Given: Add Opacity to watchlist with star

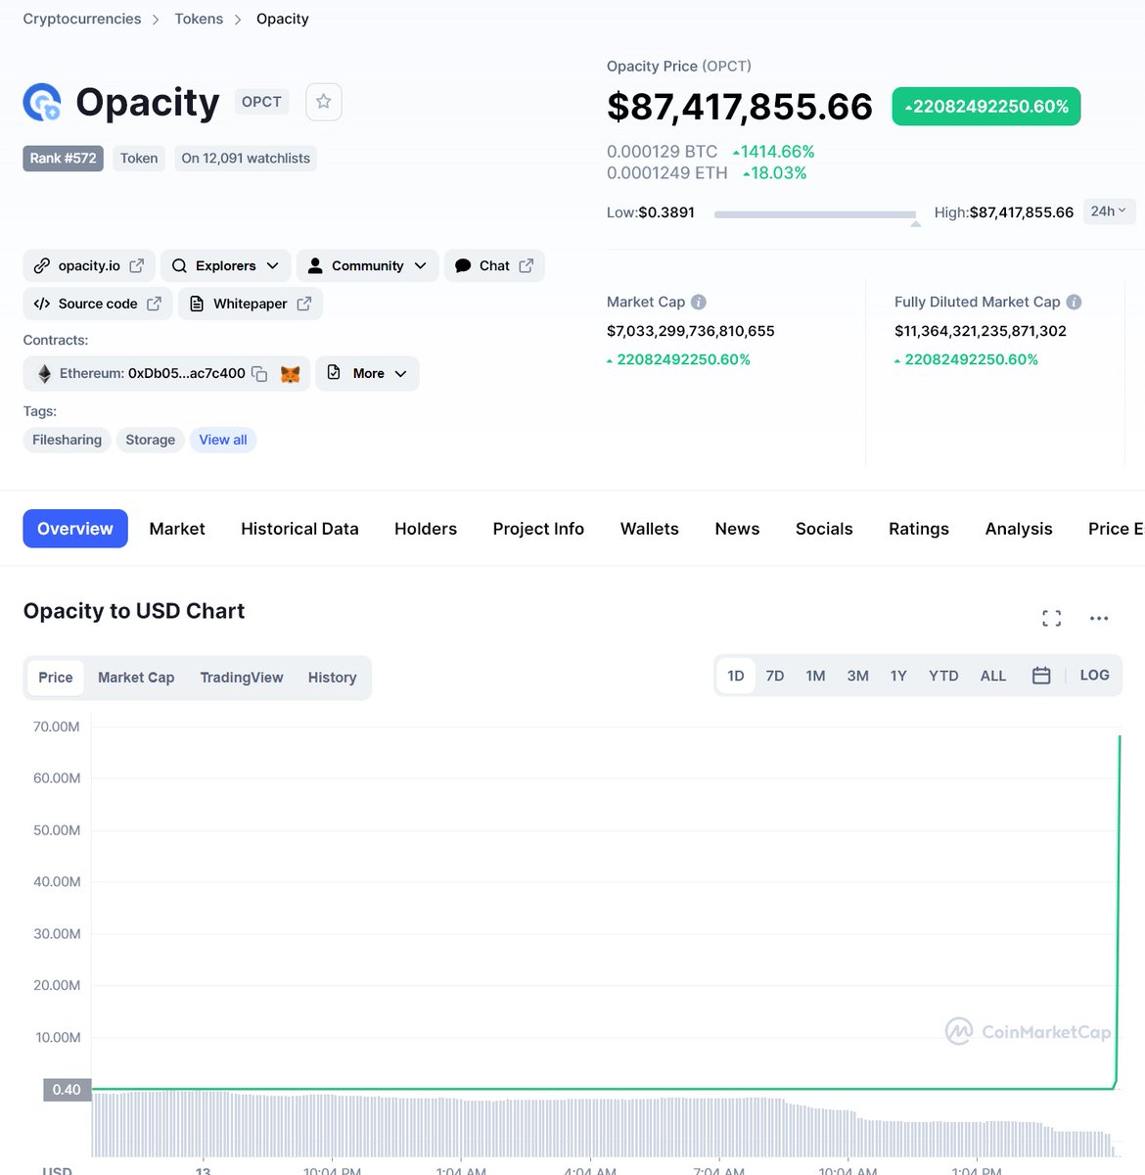Looking at the screenshot, I should [324, 102].
